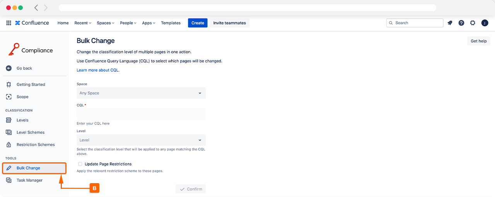Expand the Any Space dropdown
Viewport: 495px width, 197px height.
pos(141,93)
